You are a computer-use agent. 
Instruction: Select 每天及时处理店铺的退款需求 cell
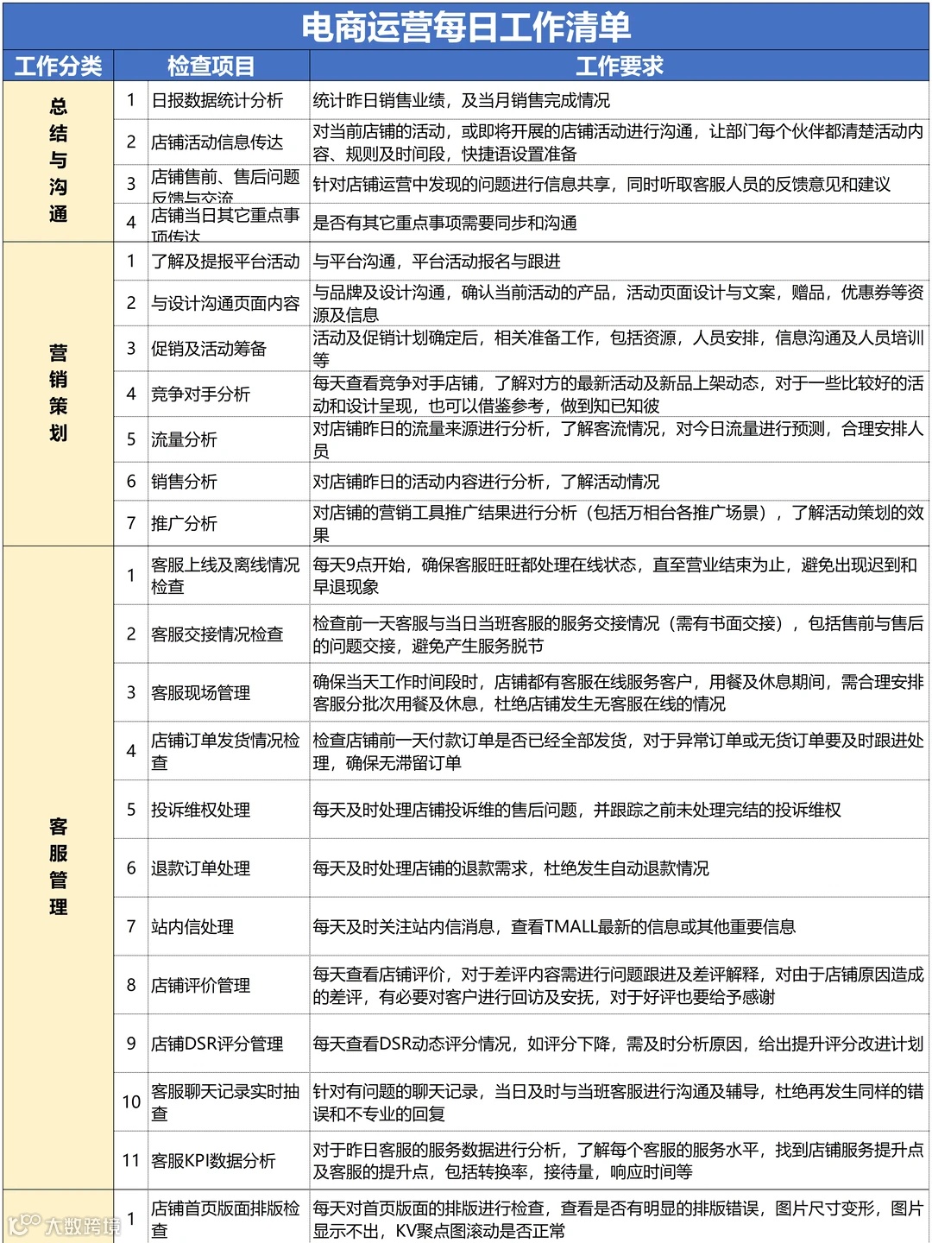[620, 868]
